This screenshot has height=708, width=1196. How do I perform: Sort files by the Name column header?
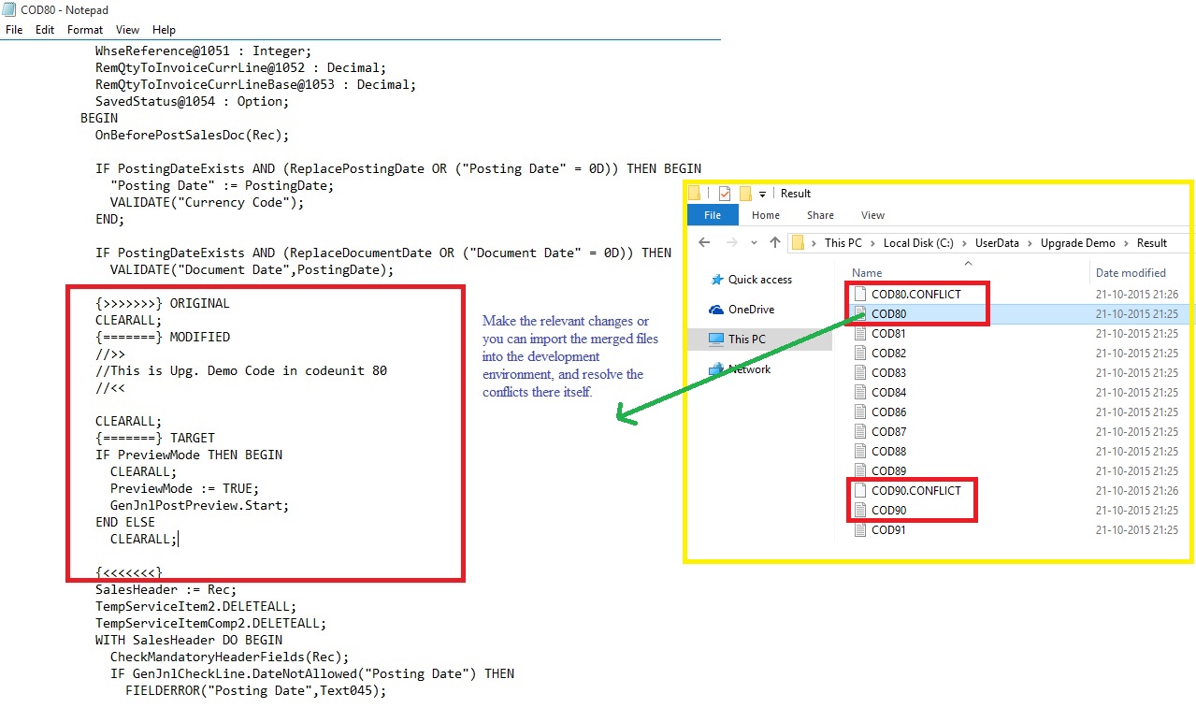[867, 273]
